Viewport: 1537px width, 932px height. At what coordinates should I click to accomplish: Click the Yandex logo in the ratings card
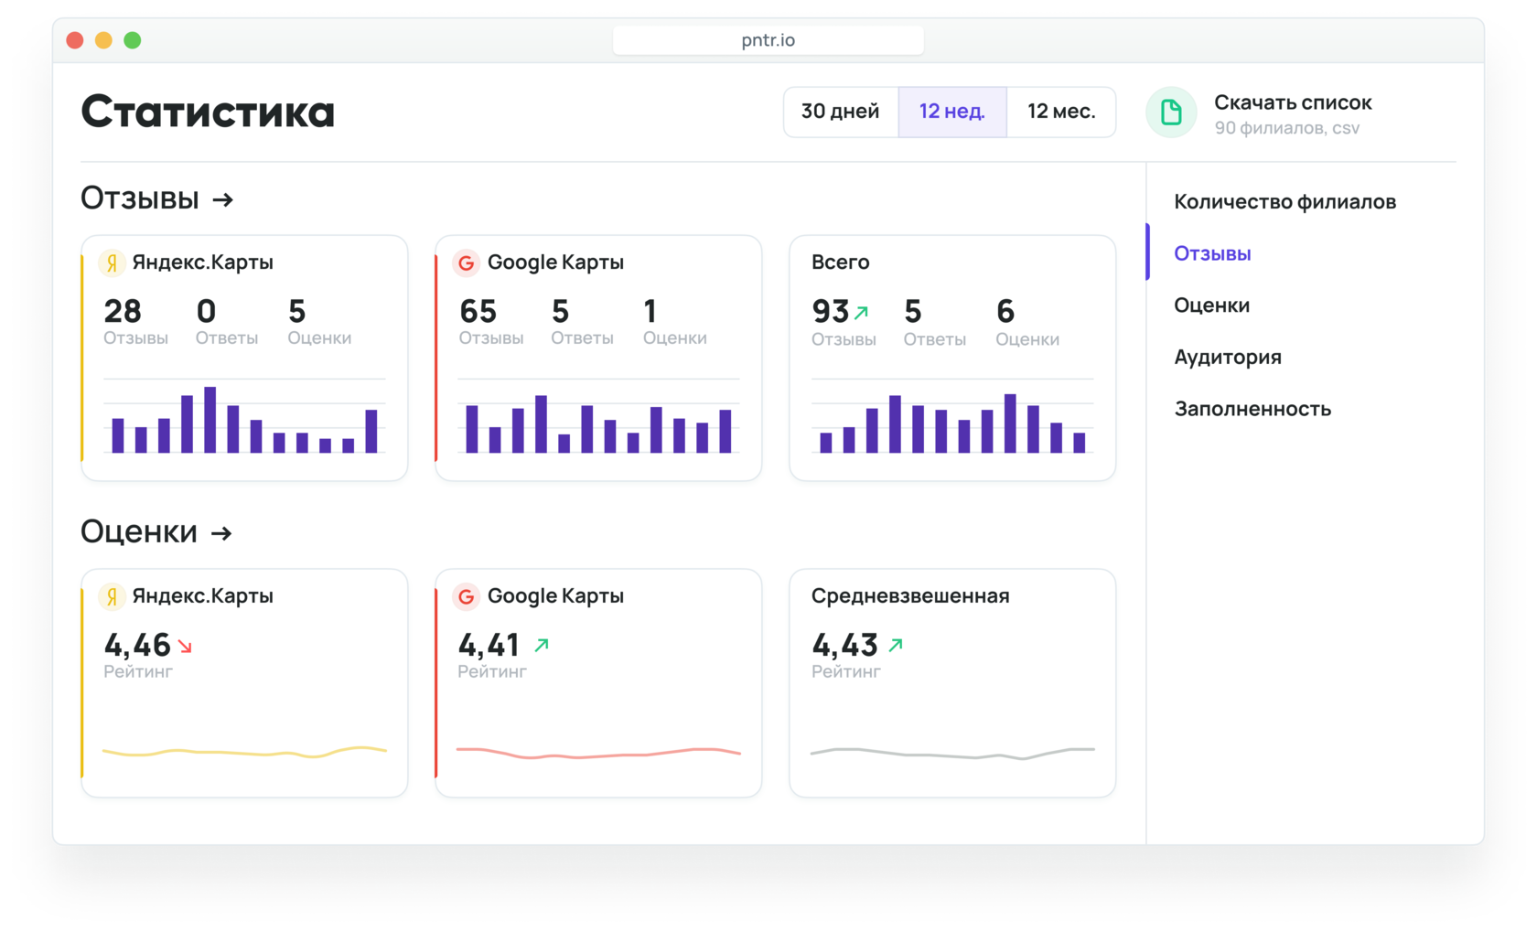pyautogui.click(x=112, y=597)
